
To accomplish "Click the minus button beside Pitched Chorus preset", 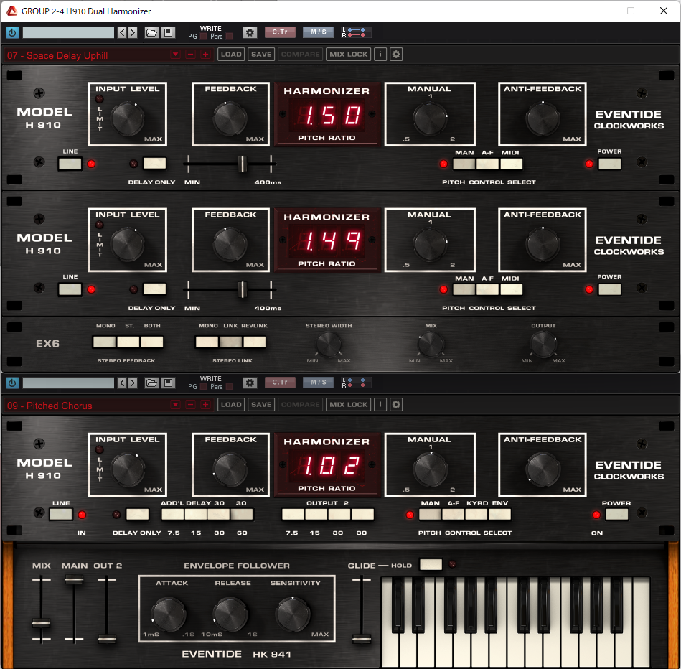I will (190, 405).
